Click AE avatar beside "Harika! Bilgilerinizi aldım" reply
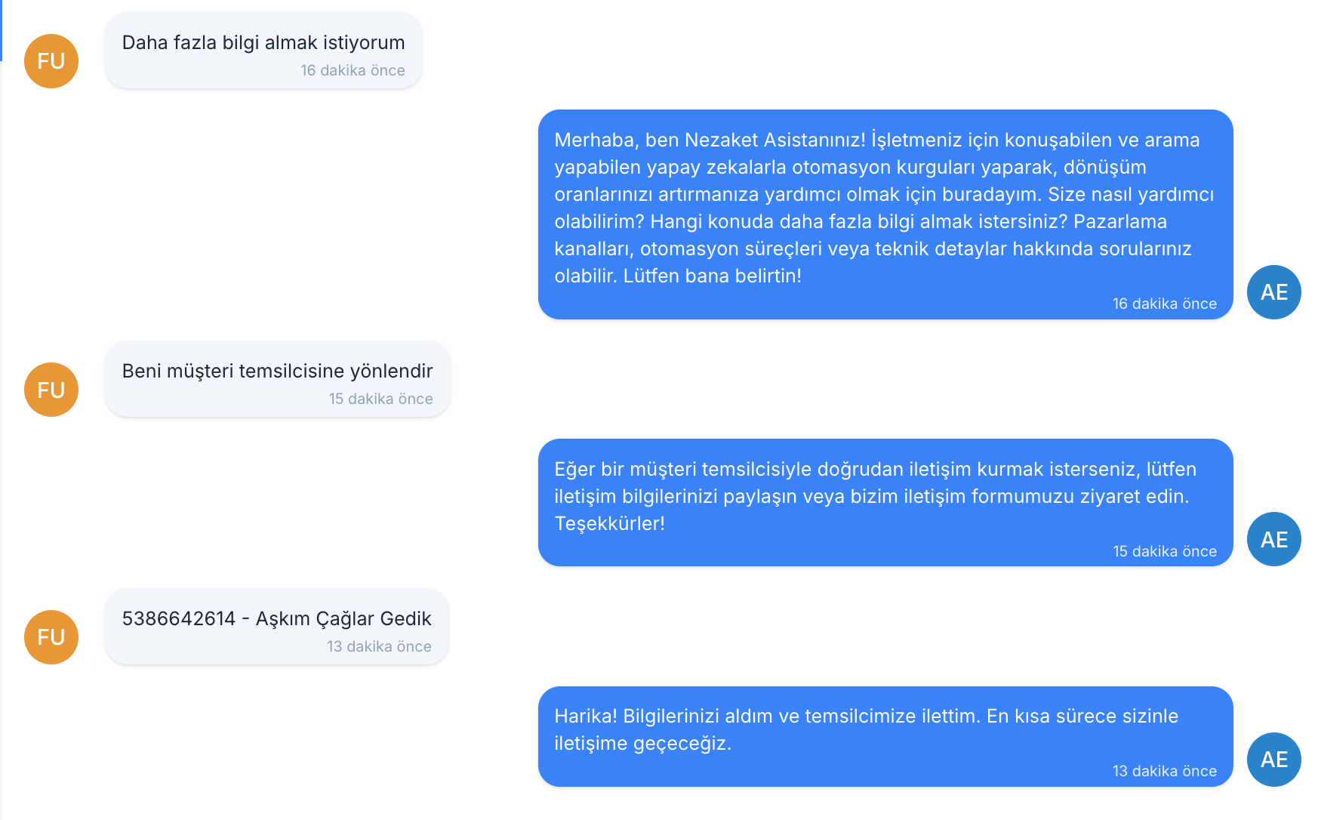This screenshot has height=820, width=1318. [x=1273, y=760]
